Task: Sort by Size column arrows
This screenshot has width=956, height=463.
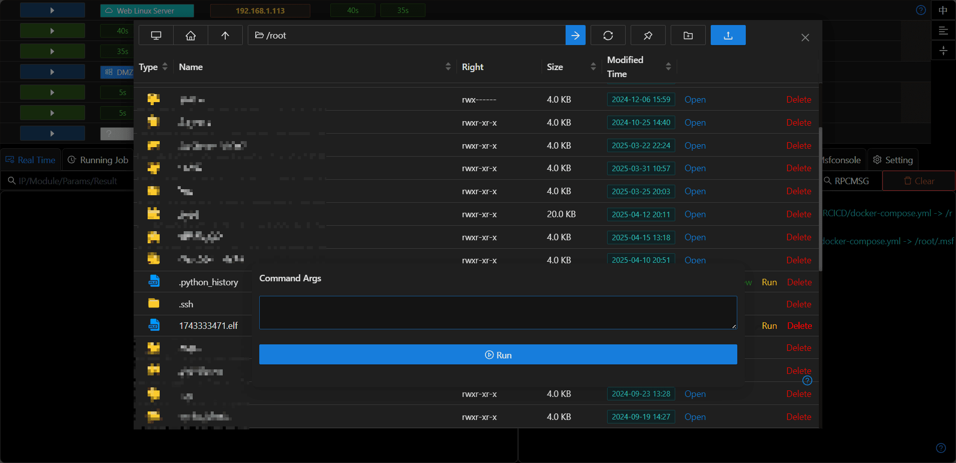Action: click(x=593, y=67)
